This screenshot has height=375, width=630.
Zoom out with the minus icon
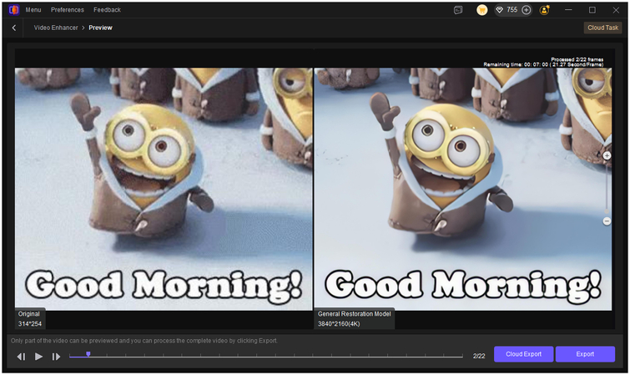tap(607, 220)
